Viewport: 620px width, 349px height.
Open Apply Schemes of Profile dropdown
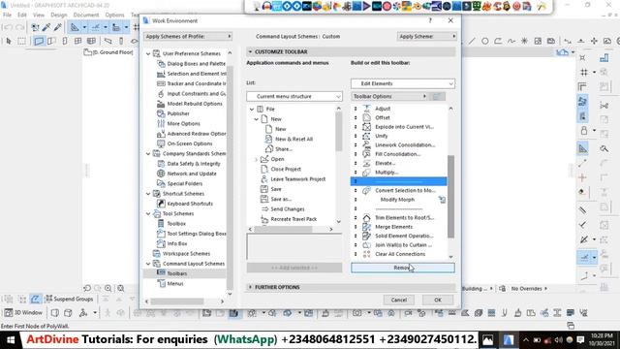coord(188,37)
